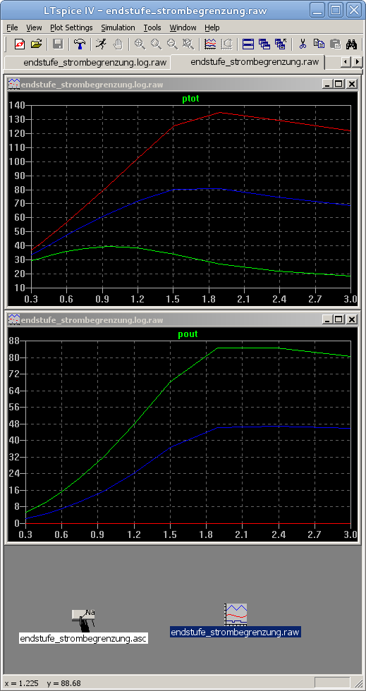Click the Paste clipboard icon

[x=335, y=44]
